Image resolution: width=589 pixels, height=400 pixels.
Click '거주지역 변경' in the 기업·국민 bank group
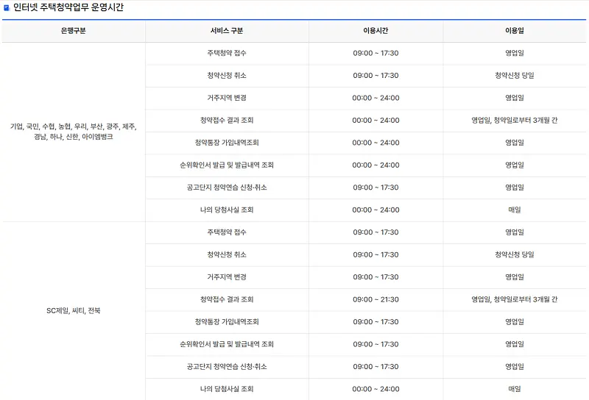tap(227, 98)
